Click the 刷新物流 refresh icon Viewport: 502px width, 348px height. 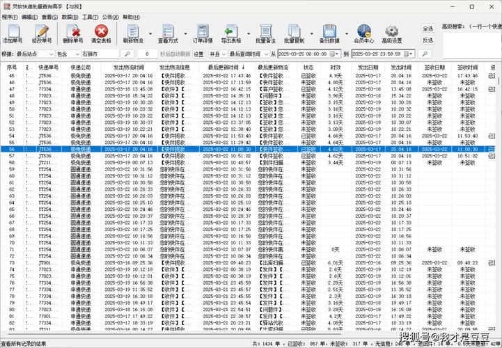(x=133, y=31)
